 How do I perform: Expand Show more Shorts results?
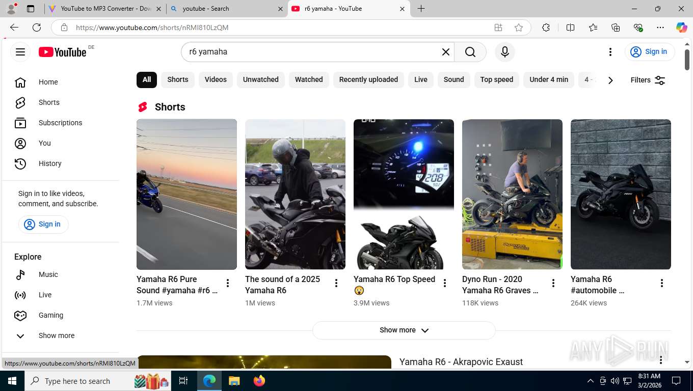(404, 330)
